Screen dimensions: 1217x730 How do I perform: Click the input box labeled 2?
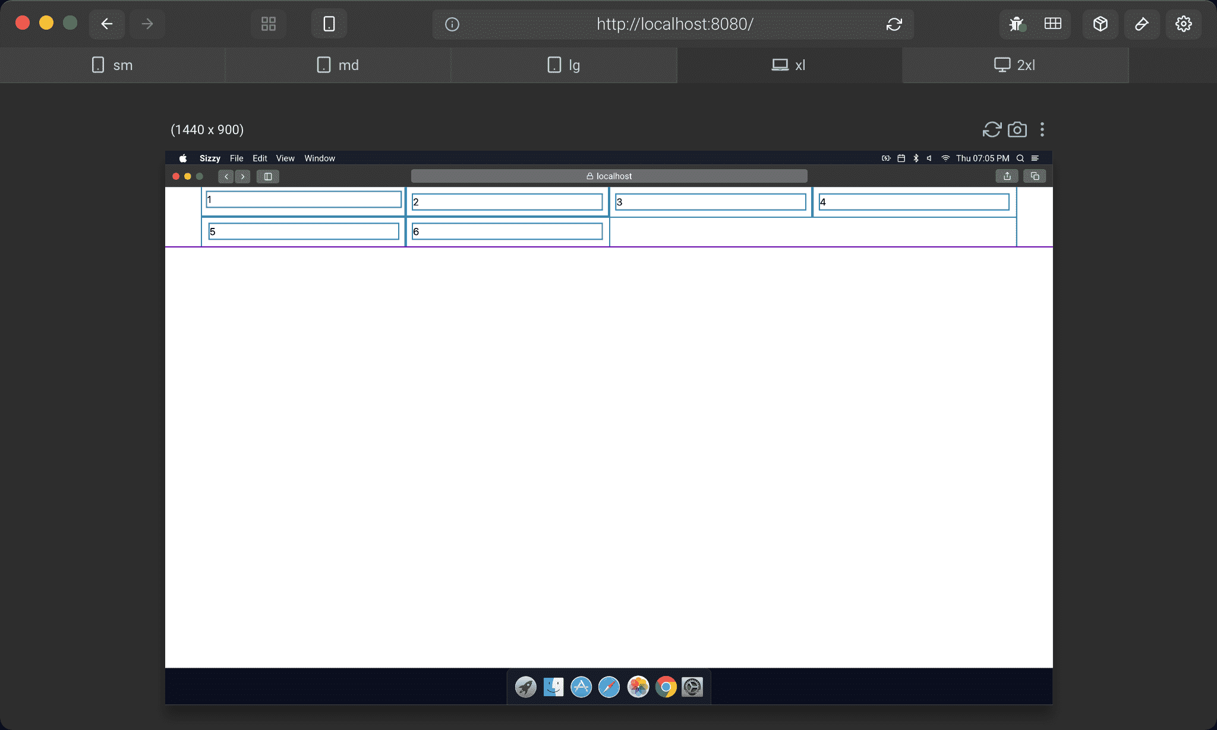[507, 202]
